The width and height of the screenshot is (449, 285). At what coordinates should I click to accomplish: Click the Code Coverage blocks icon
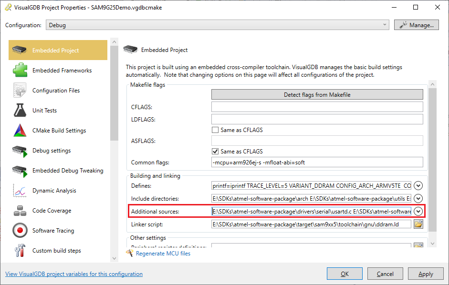[x=20, y=211]
